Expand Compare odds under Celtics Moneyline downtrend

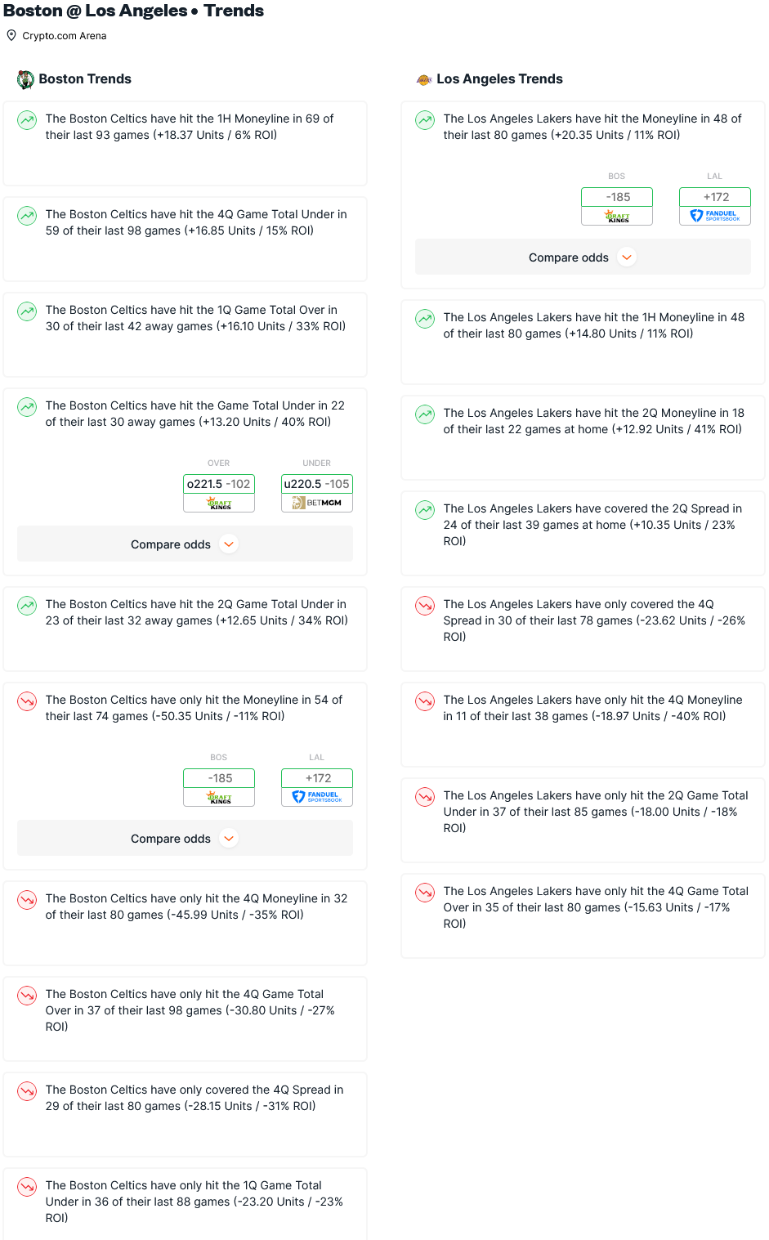185,839
